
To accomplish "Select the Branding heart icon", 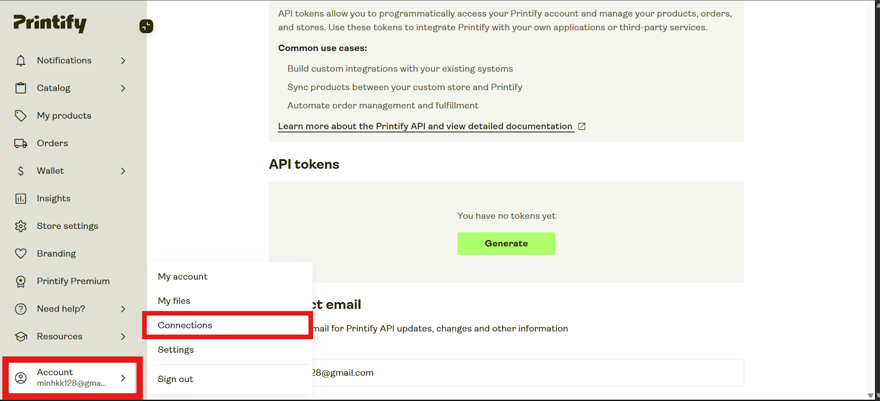I will tap(21, 253).
